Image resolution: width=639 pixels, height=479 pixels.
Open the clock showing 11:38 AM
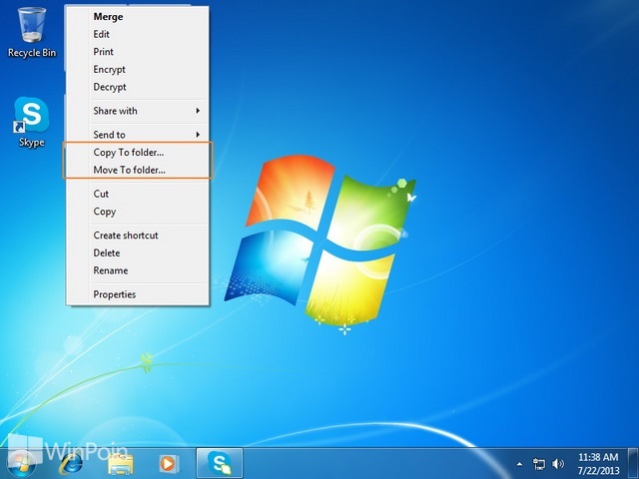(598, 463)
